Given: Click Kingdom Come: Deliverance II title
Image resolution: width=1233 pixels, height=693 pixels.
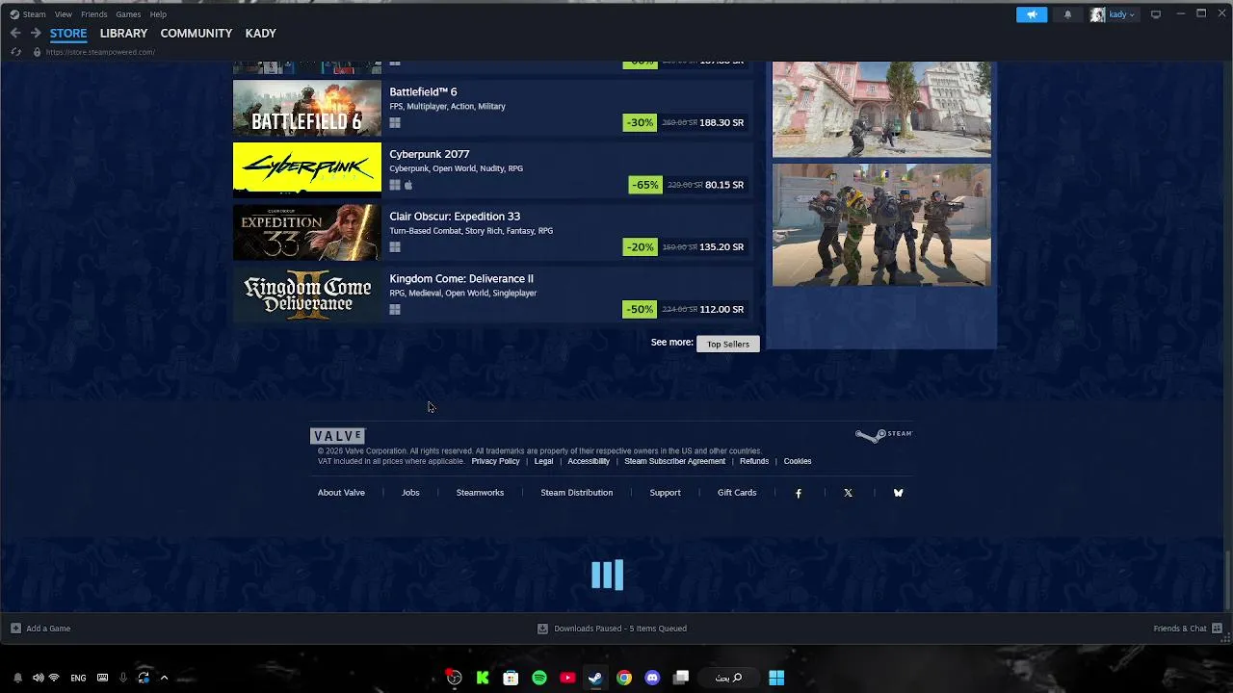Looking at the screenshot, I should (461, 278).
